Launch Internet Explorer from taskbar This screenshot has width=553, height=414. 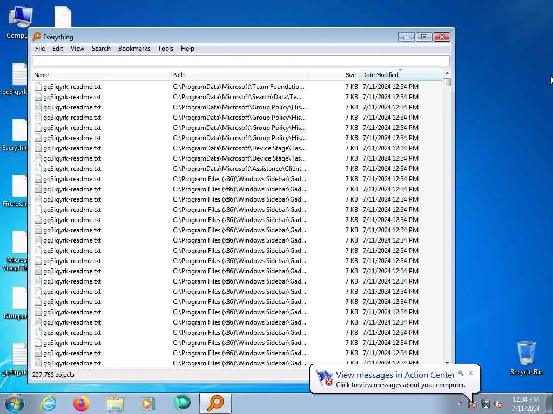[48, 403]
